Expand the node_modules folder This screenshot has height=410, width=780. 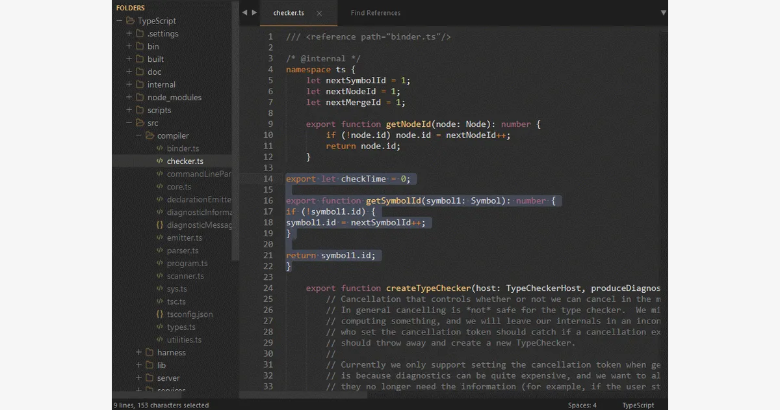coord(129,98)
